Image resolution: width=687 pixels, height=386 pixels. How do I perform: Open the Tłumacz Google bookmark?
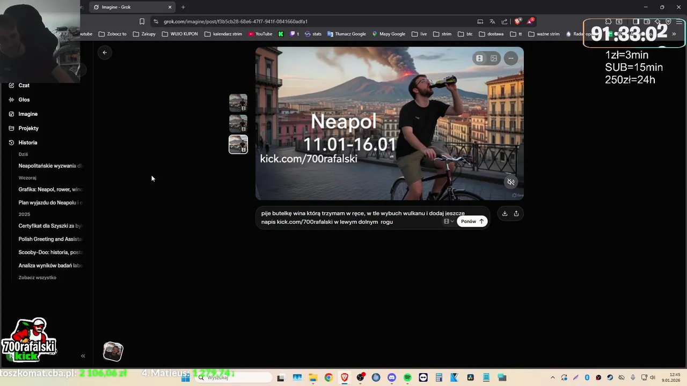point(346,34)
